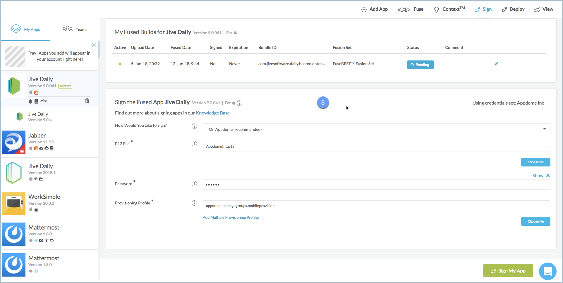Share Jive Daily 9.0.041 with team
Viewport: 563px width, 283px height.
44,101
